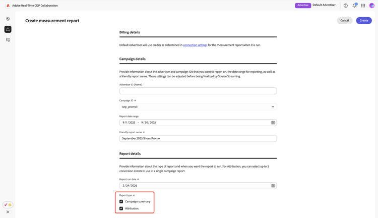Edit the Friendly report name field
This screenshot has width=378, height=218.
coord(198,138)
